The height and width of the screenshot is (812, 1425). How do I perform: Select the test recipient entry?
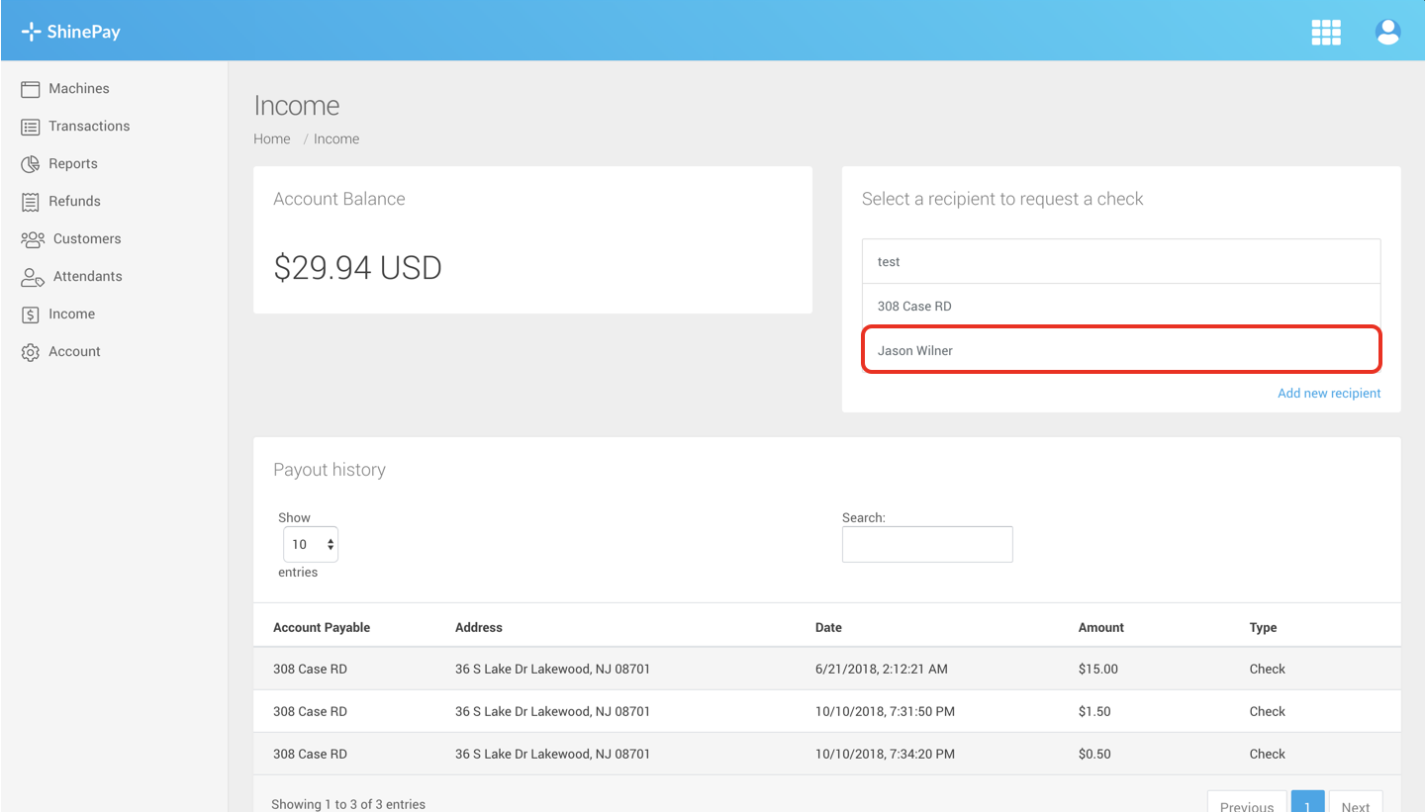[1121, 261]
